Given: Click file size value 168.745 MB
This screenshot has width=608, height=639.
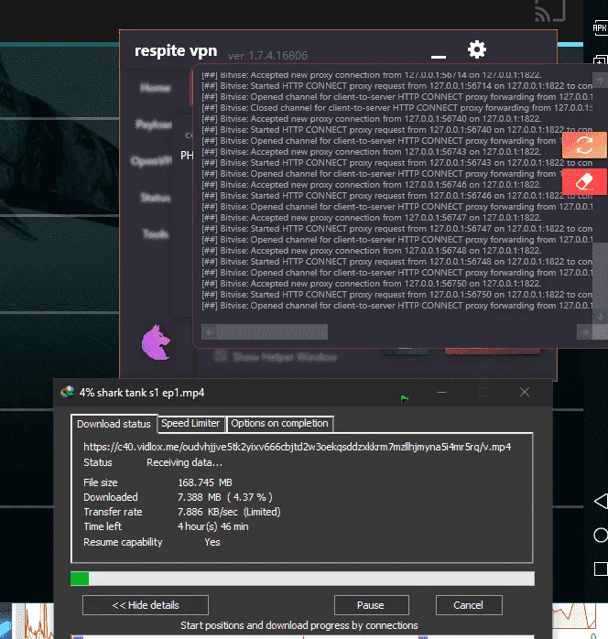Looking at the screenshot, I should [x=205, y=482].
